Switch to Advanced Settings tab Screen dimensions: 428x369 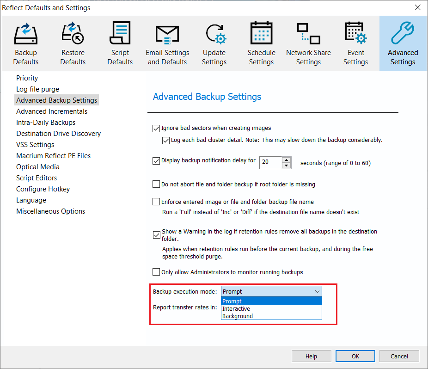pyautogui.click(x=403, y=43)
